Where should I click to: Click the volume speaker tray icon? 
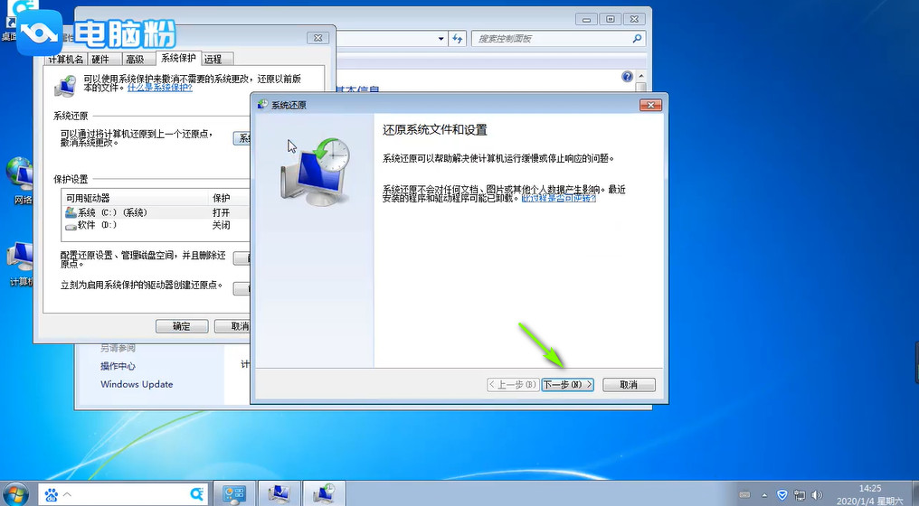817,495
